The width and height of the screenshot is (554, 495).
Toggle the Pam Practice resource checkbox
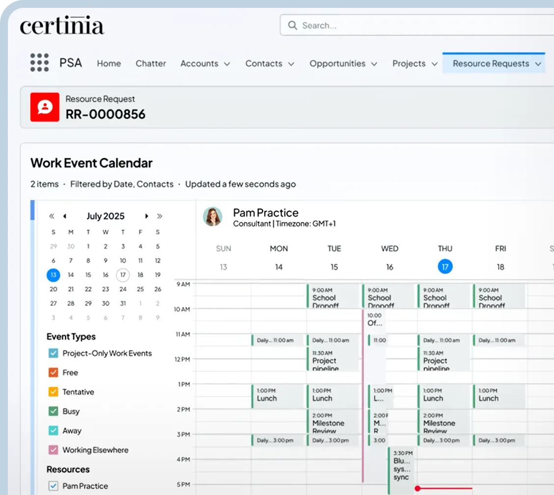54,486
